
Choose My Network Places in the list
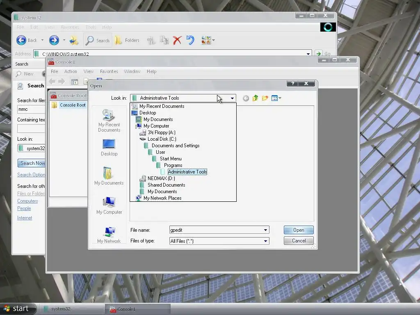[162, 198]
